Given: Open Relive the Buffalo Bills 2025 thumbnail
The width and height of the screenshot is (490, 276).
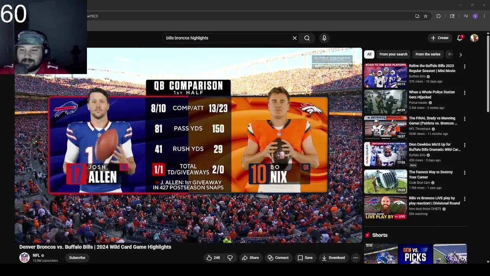Looking at the screenshot, I should 385,76.
